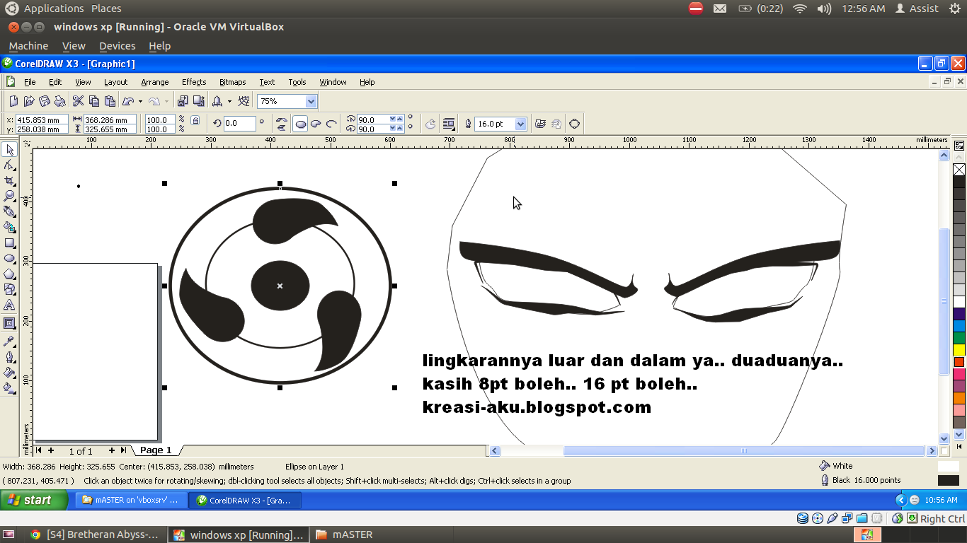
Task: Click the mirror buttons on property bar
Action: coord(282,124)
